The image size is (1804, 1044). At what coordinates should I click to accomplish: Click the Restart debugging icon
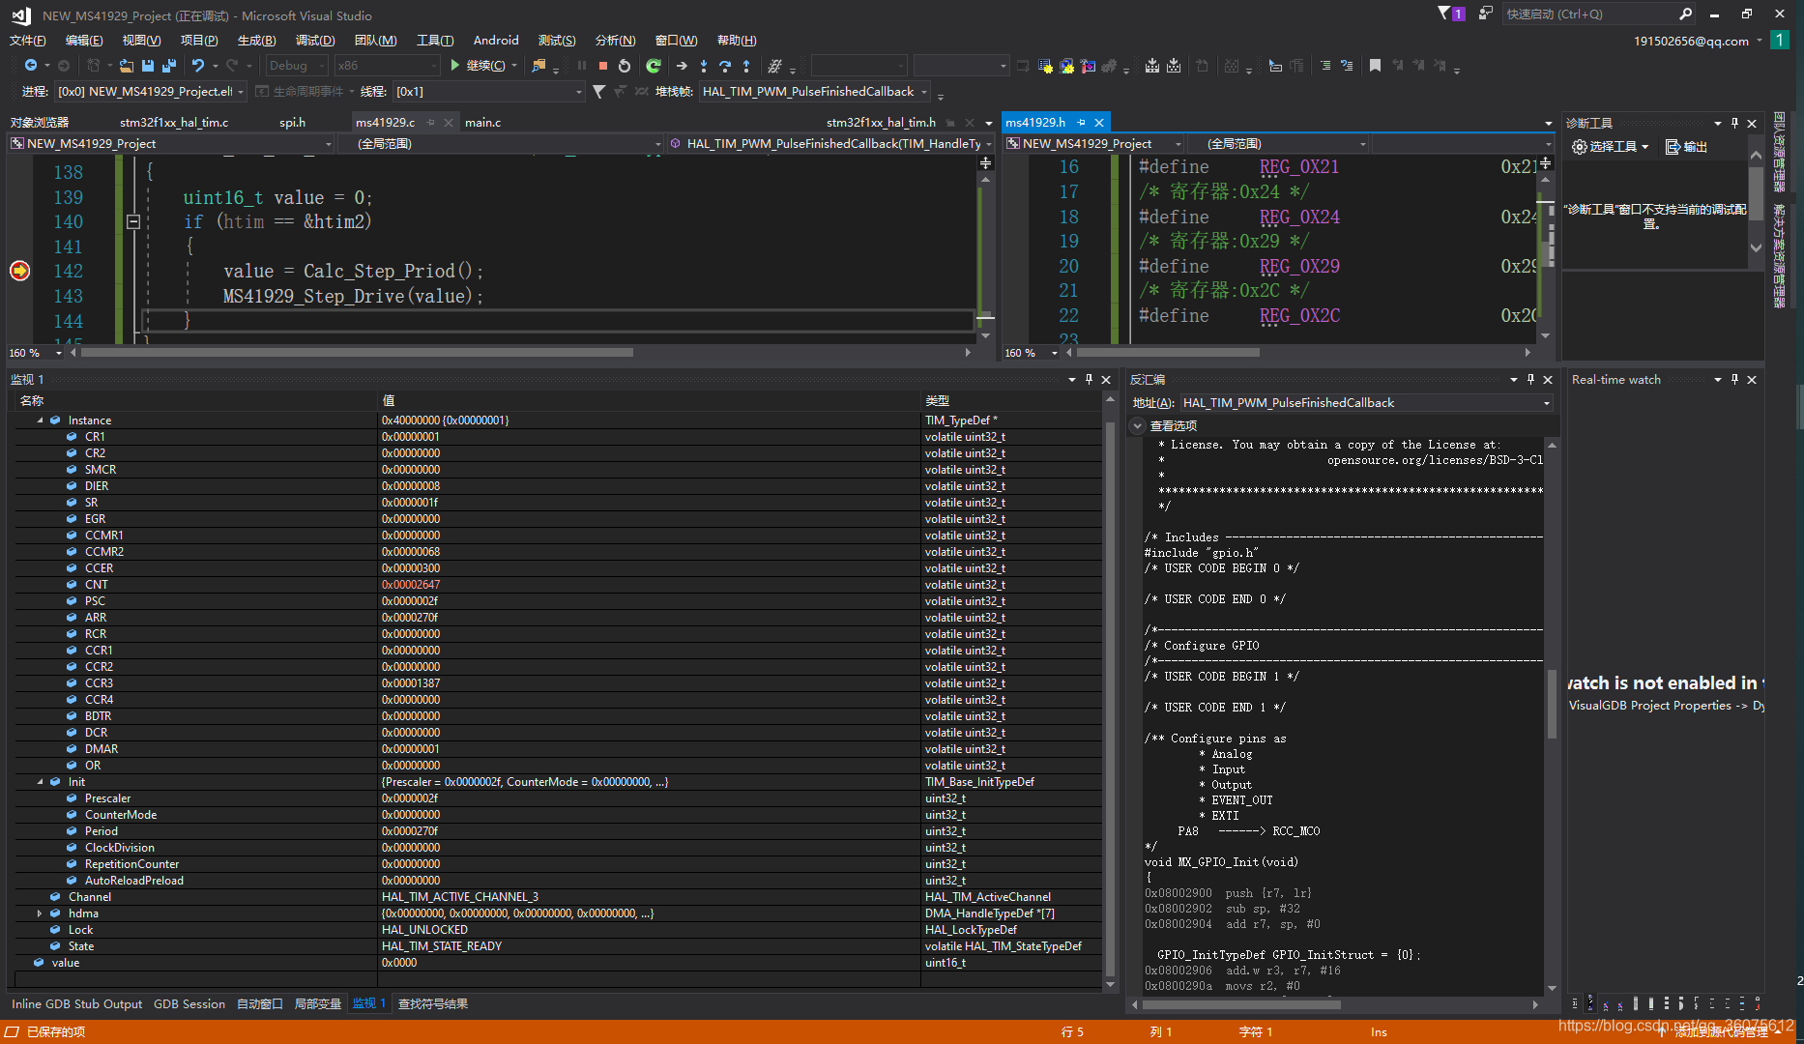624,65
